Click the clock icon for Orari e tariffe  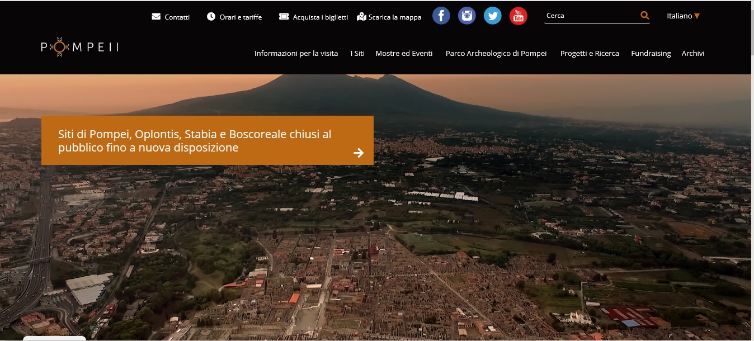point(211,17)
